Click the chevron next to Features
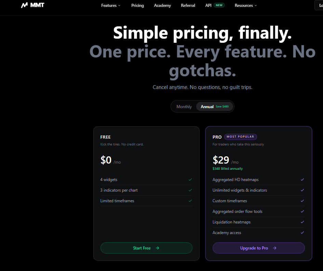 tap(119, 5)
